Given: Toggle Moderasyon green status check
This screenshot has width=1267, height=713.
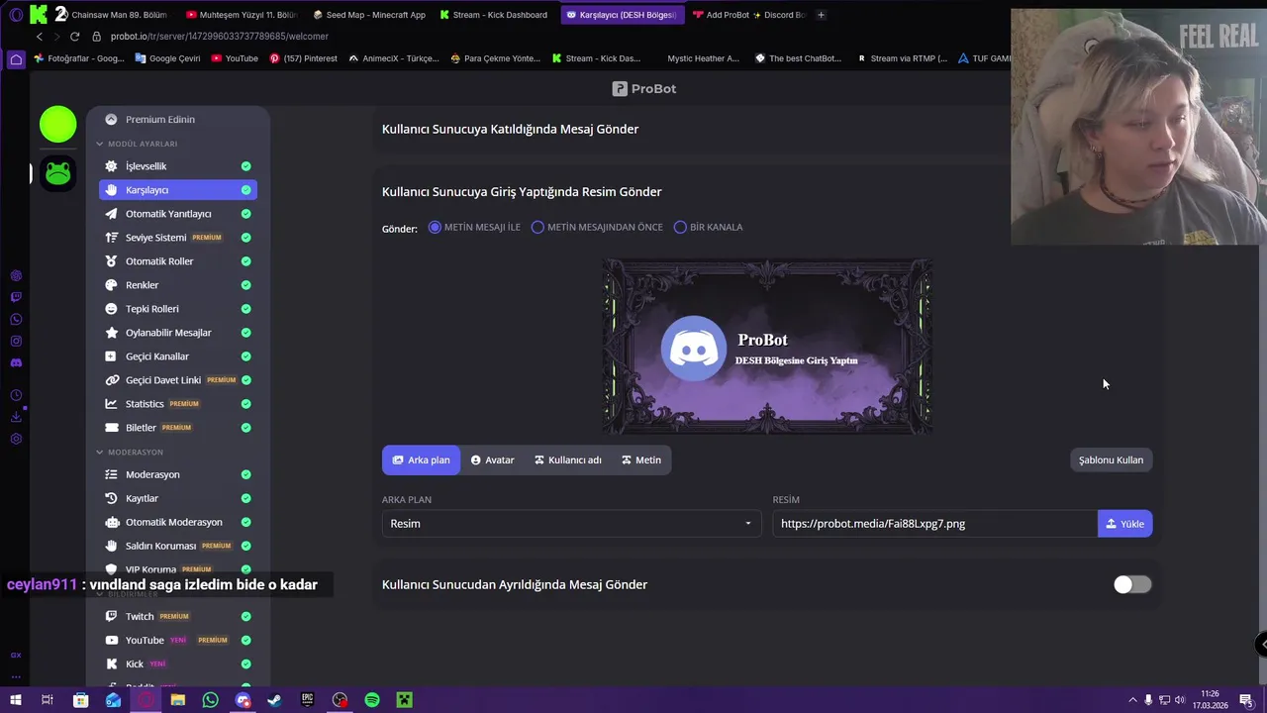Looking at the screenshot, I should pos(245,474).
